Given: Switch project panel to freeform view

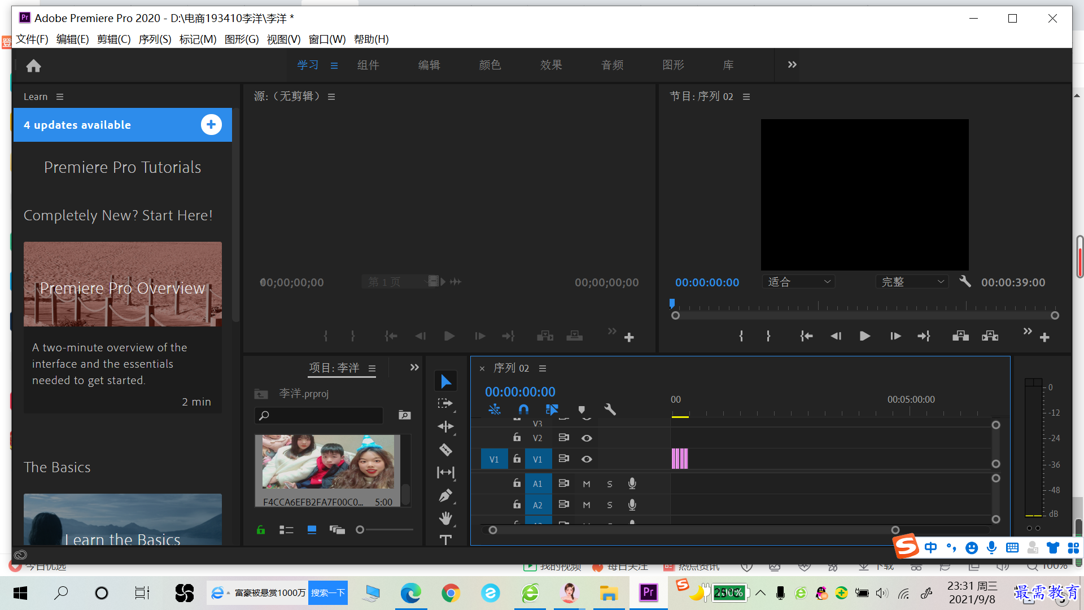Looking at the screenshot, I should tap(337, 530).
